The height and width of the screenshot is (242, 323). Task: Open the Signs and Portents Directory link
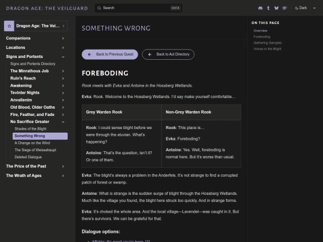[x=33, y=64]
